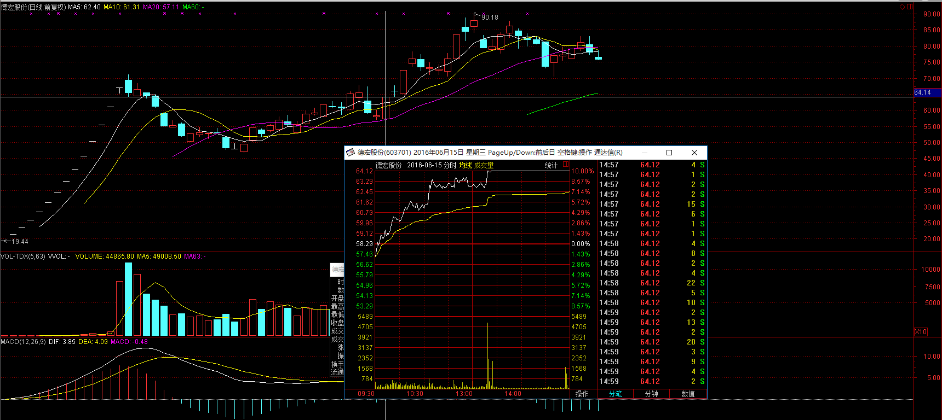Click the app icon in the 德宏股份 popup title bar

(x=351, y=153)
